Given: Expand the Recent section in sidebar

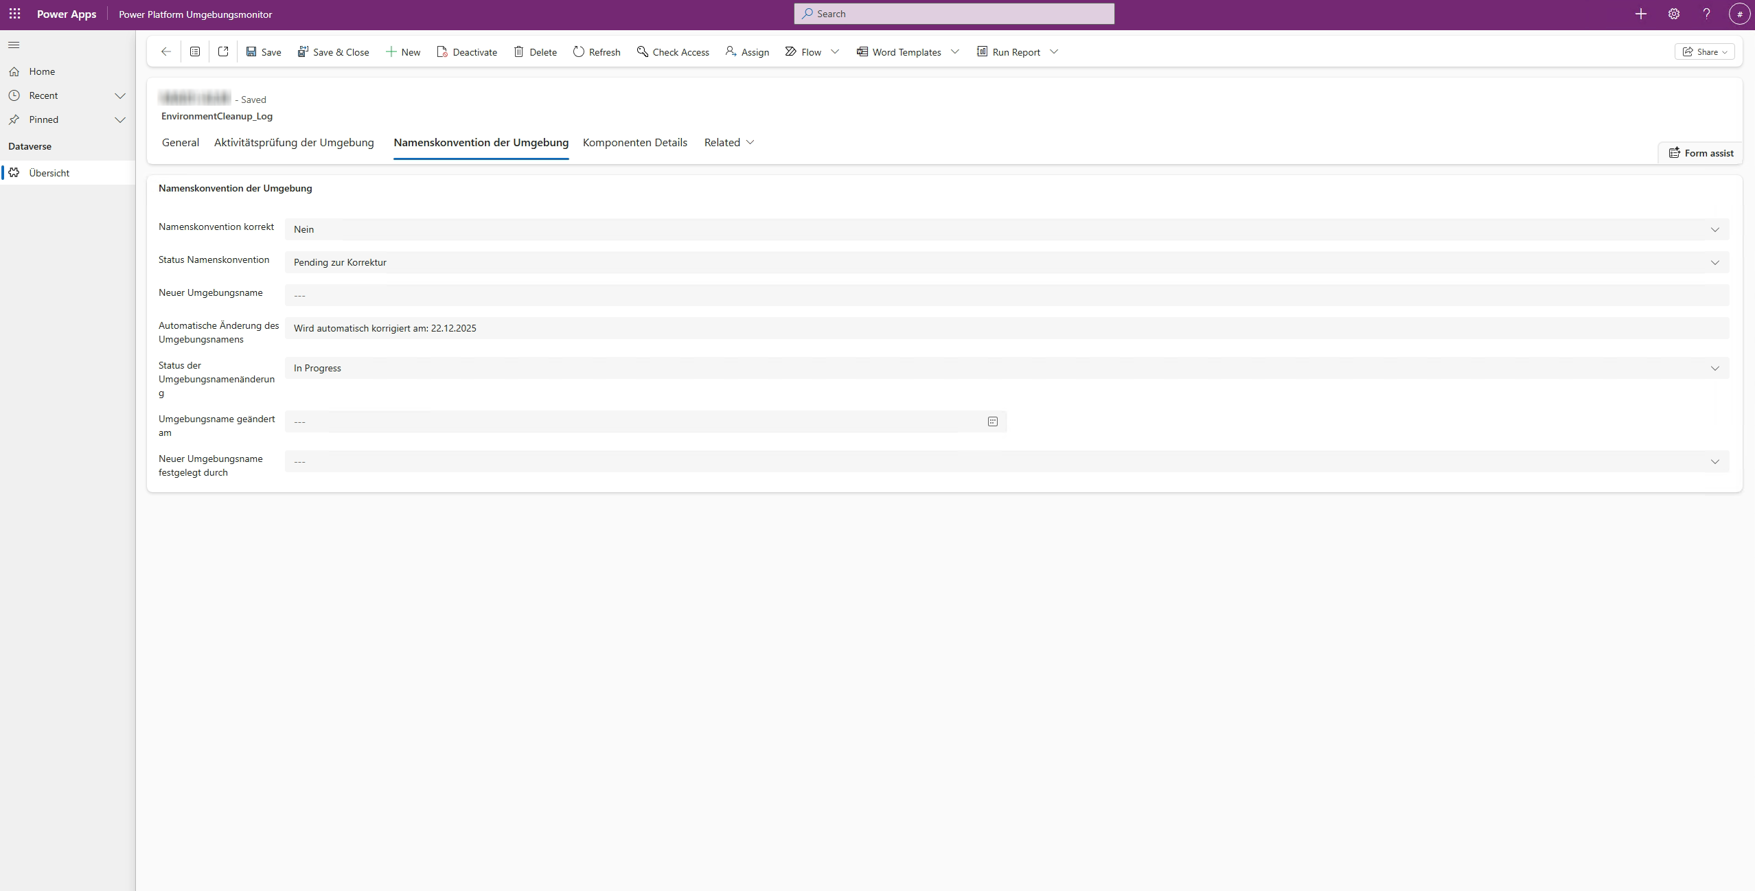Looking at the screenshot, I should click(x=120, y=95).
